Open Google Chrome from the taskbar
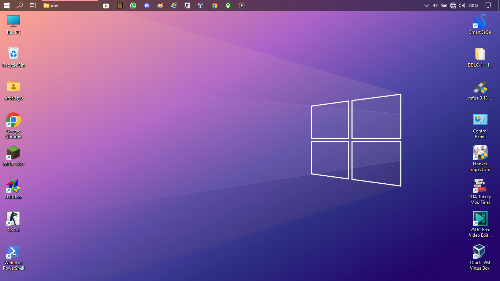 pyautogui.click(x=214, y=5)
